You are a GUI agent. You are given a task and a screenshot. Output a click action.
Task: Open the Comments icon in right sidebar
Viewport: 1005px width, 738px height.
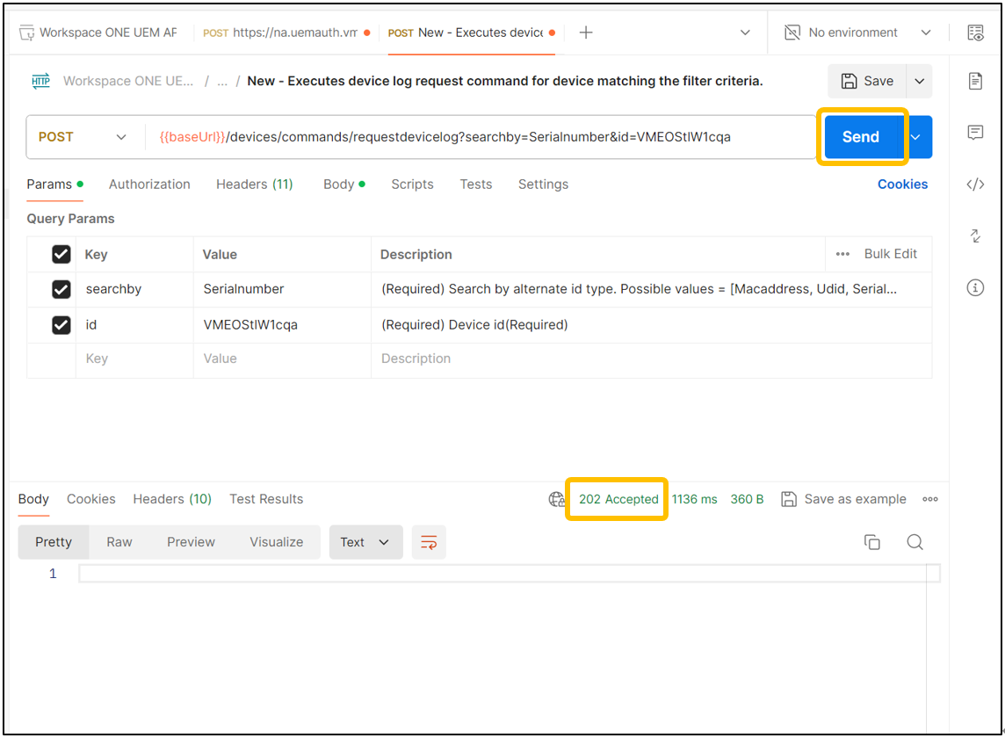click(x=975, y=133)
